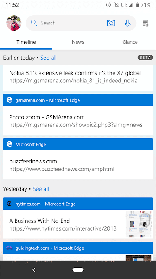The height and width of the screenshot is (279, 156).
Task: Tap the gsmarena.com - Microsoft Edge header
Action: (x=78, y=100)
